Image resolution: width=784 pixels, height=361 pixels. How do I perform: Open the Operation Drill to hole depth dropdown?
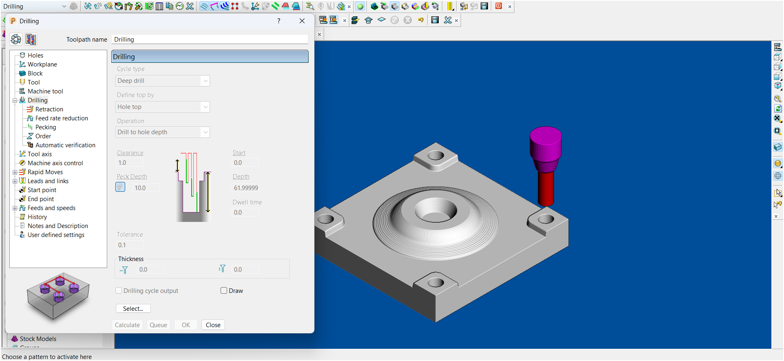click(163, 132)
